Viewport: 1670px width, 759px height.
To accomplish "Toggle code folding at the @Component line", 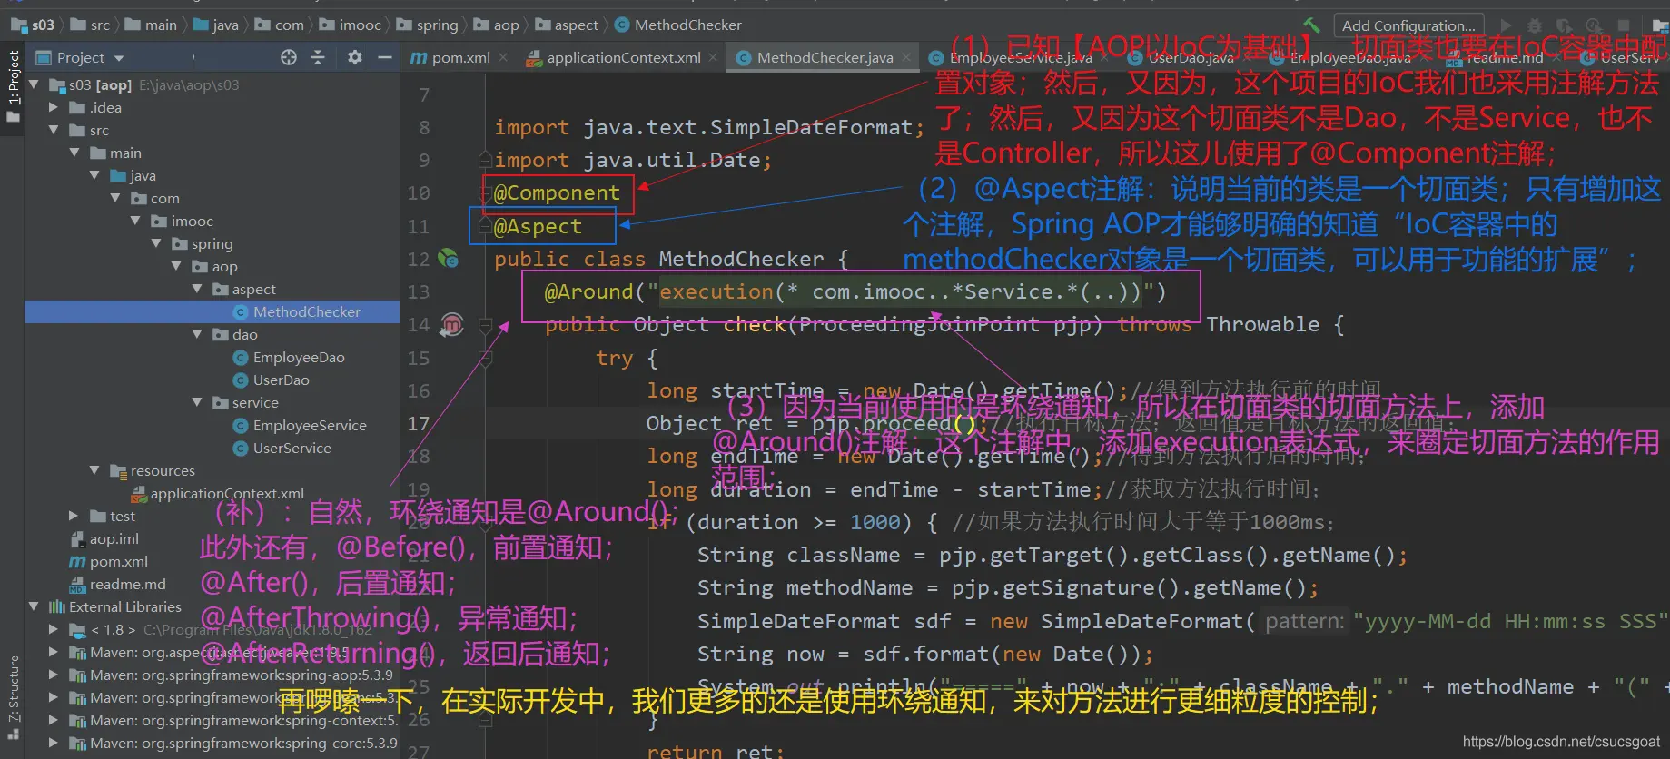I will coord(486,192).
